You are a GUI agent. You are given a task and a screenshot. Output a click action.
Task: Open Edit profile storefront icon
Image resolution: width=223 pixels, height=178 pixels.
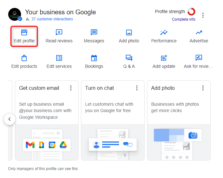click(x=24, y=32)
